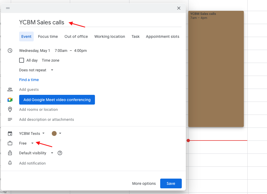Image resolution: width=267 pixels, height=194 pixels.
Task: Click the Google Meet logo icon
Action: [10, 100]
